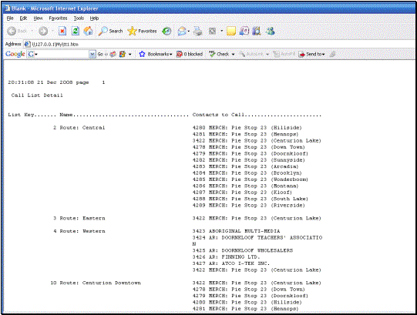The height and width of the screenshot is (315, 417).
Task: Select the '2 Route: Central' row
Action: point(79,128)
